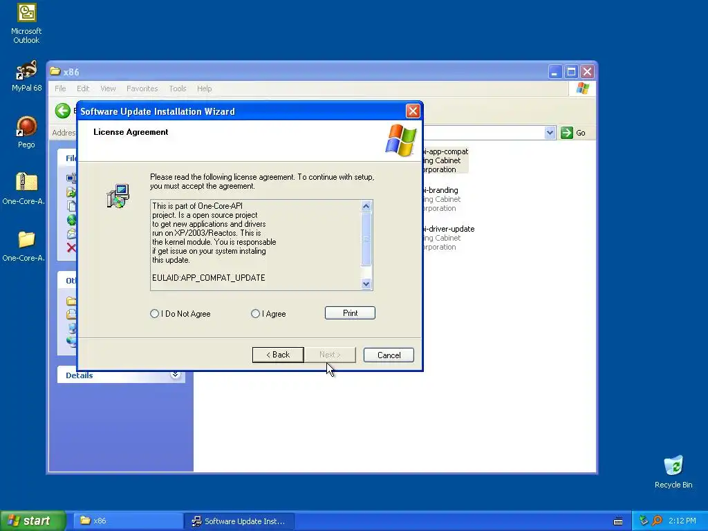This screenshot has height=531, width=708.
Task: Open Help menu in x86 window
Action: pyautogui.click(x=204, y=88)
